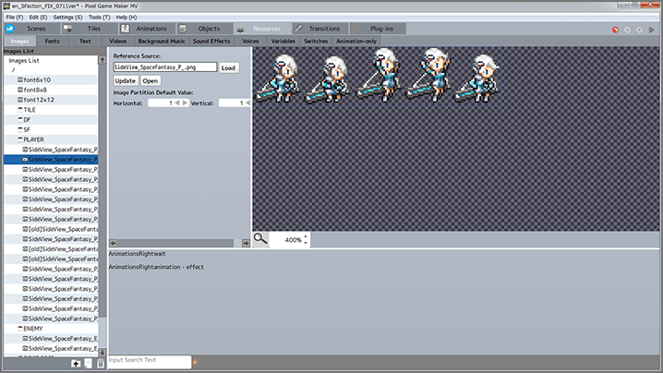Click the Scenes tab icon
Viewport: 663px width, 373px height.
tap(9, 29)
